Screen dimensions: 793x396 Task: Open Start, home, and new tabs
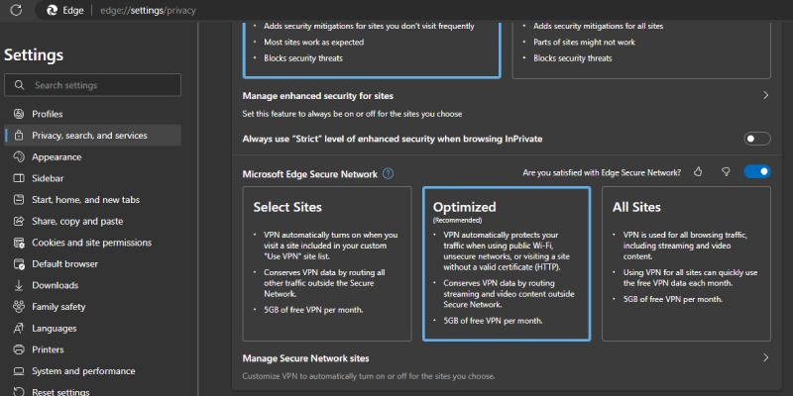[92, 200]
